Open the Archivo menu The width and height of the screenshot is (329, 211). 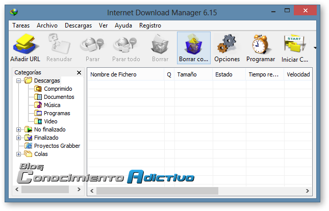tap(47, 25)
